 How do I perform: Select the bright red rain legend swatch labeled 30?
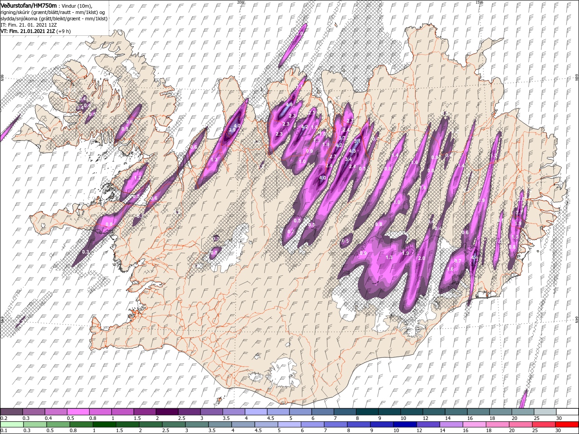click(x=567, y=425)
